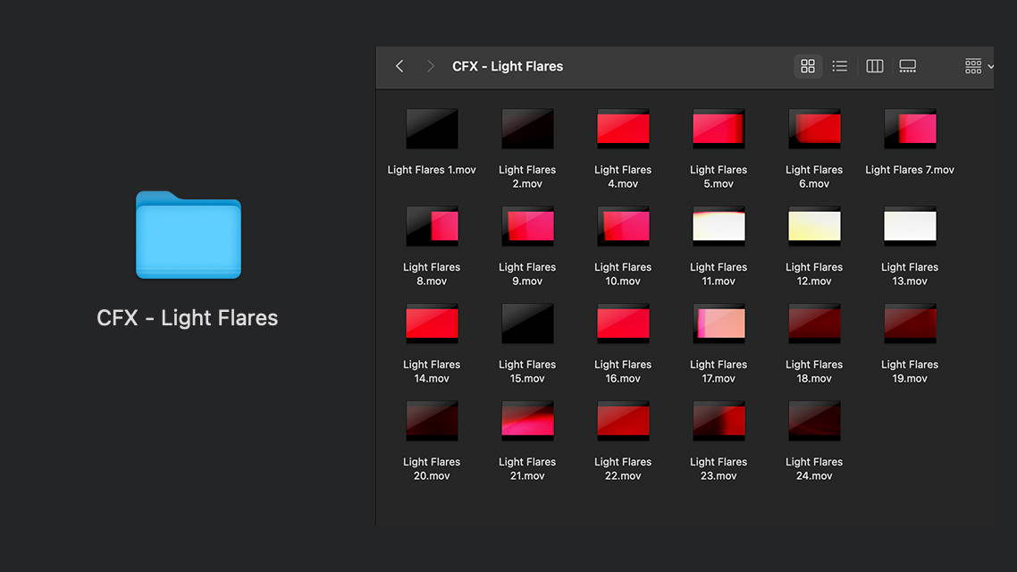Select Light Flares 9.mov thumbnail
Image resolution: width=1017 pixels, height=572 pixels.
527,226
